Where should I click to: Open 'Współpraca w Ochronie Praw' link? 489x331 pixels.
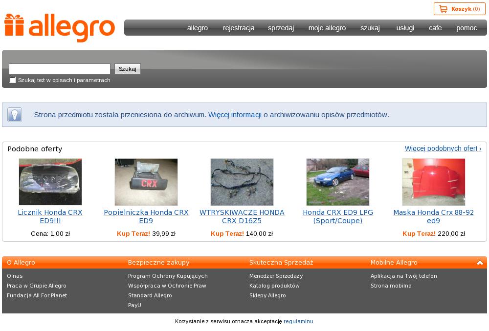tap(167, 286)
